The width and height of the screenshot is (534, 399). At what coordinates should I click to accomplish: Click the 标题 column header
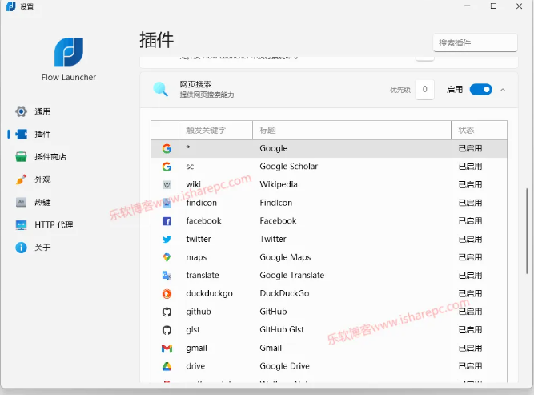[x=351, y=130]
